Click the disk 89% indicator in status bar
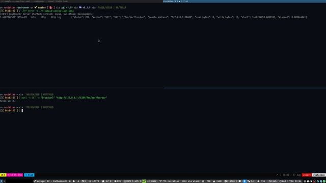This screenshot has width=326, height=183. 118,181
